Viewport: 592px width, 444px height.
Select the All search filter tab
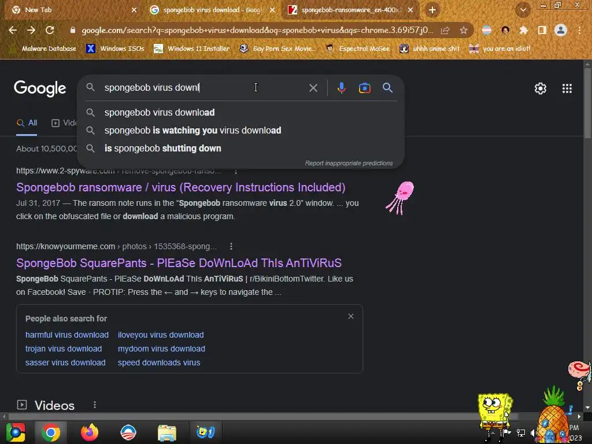27,123
